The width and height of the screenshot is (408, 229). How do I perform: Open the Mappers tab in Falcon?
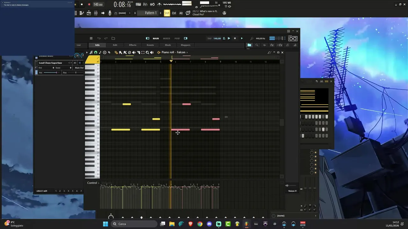click(x=186, y=45)
